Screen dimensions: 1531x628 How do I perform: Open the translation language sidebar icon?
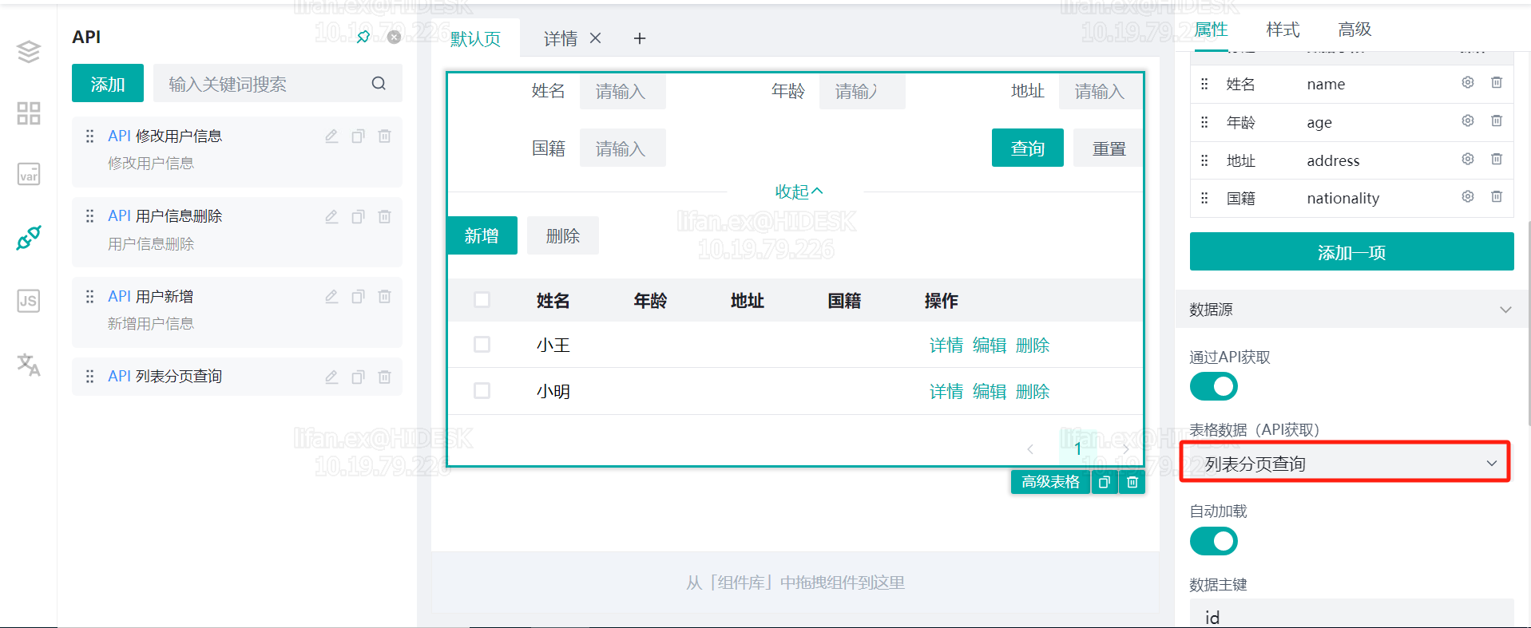29,365
